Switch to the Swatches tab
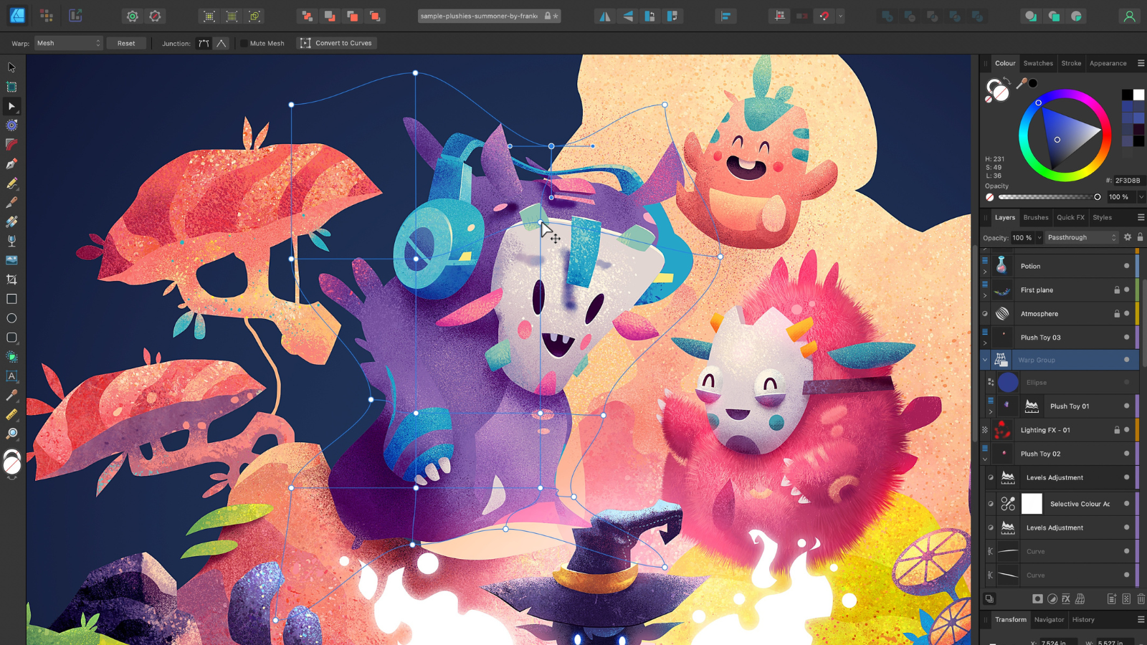This screenshot has width=1147, height=645. tap(1038, 63)
